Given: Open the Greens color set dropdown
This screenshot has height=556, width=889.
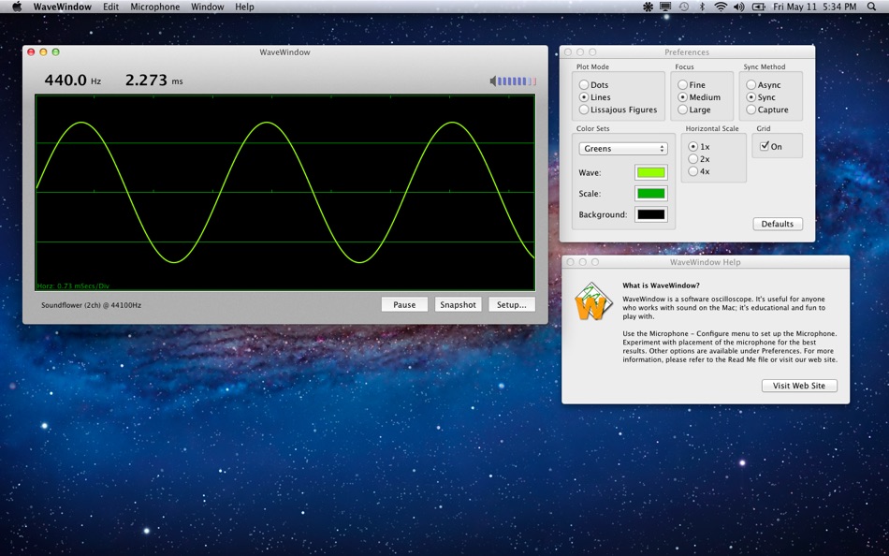Looking at the screenshot, I should (623, 148).
